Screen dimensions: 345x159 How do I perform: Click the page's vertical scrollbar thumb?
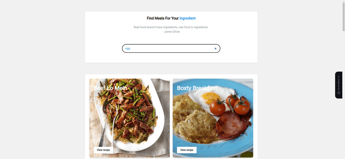pos(343,15)
